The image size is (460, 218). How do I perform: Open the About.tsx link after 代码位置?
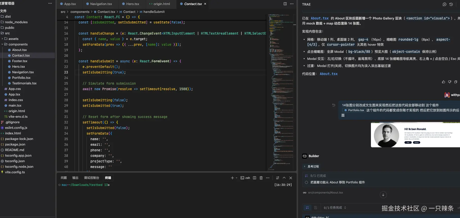328,74
